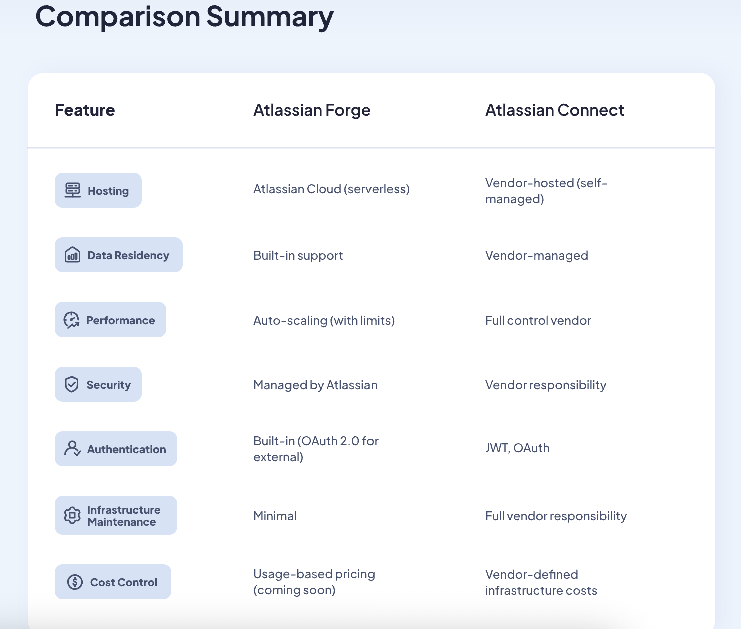The width and height of the screenshot is (741, 629).
Task: Click the Performance gauge icon
Action: [72, 320]
